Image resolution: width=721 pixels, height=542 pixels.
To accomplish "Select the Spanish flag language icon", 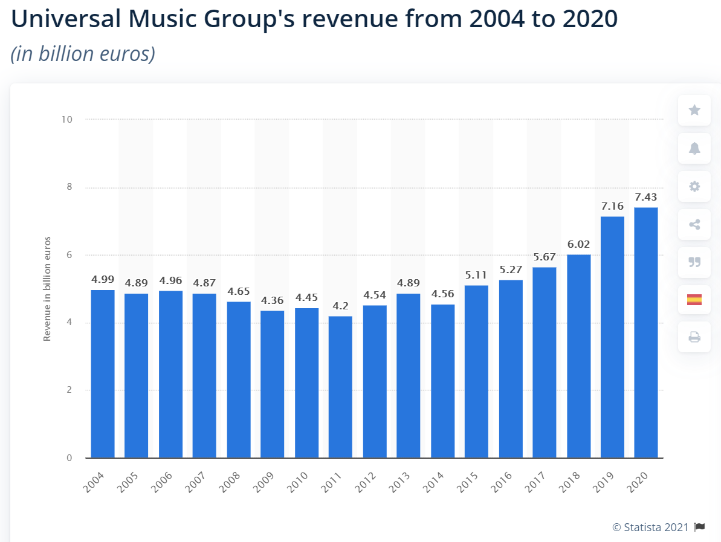I will [x=694, y=300].
